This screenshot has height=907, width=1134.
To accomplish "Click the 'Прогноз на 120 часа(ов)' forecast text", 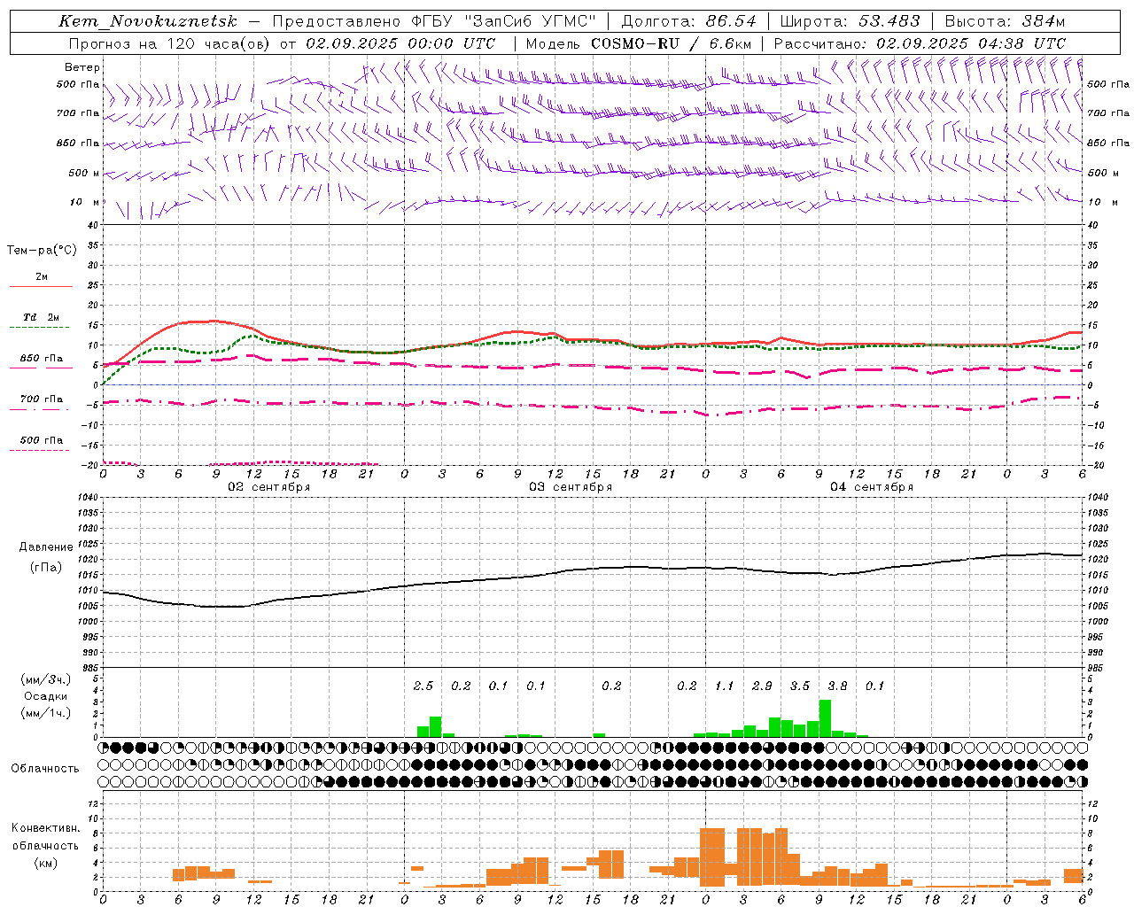I will coord(171,43).
